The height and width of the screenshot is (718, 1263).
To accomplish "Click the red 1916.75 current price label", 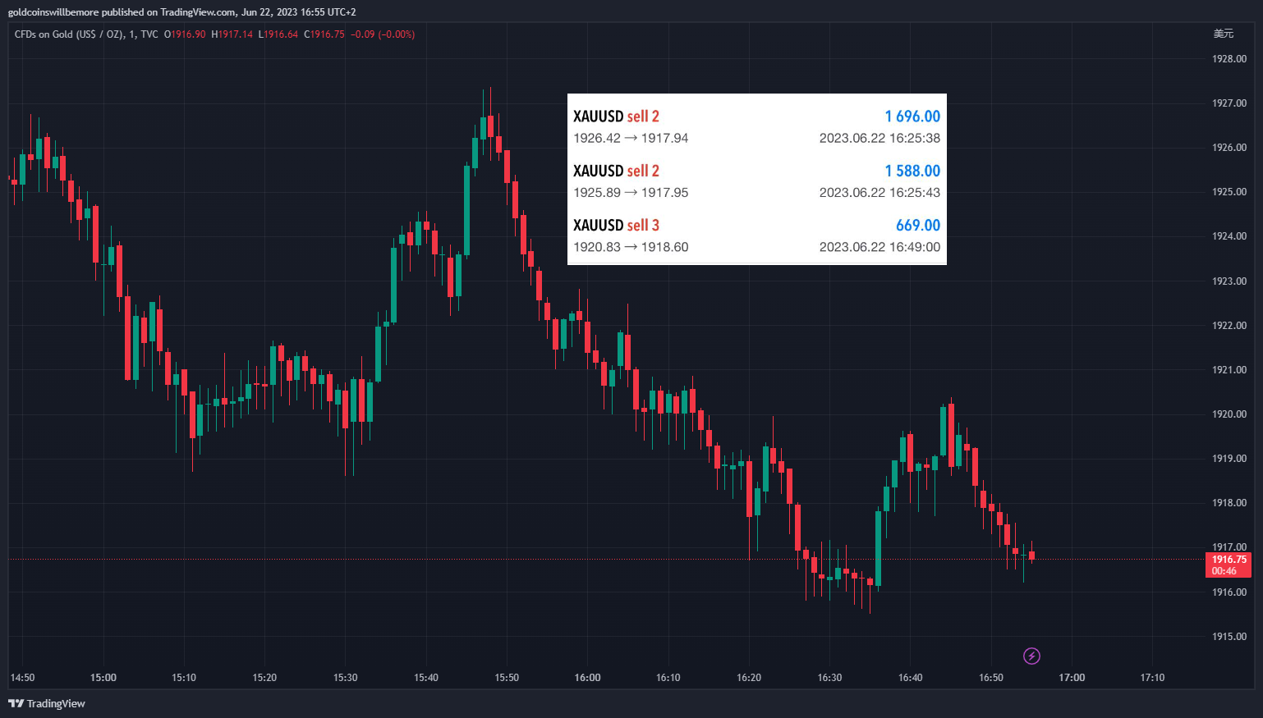I will pos(1229,565).
